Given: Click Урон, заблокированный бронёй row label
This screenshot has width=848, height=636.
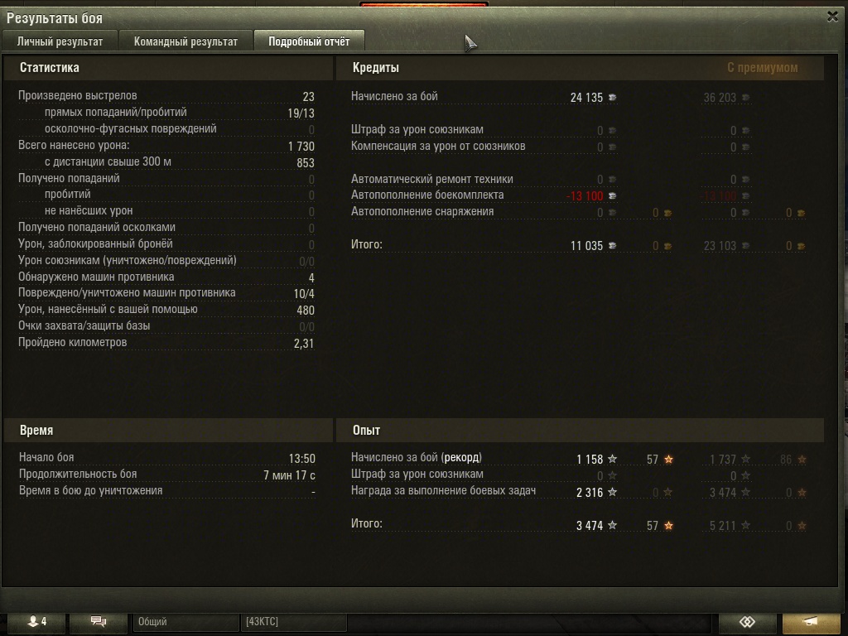Looking at the screenshot, I should click(x=96, y=244).
